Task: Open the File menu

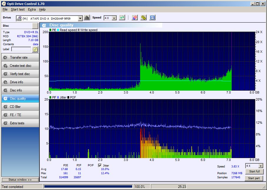Action: click(5, 9)
